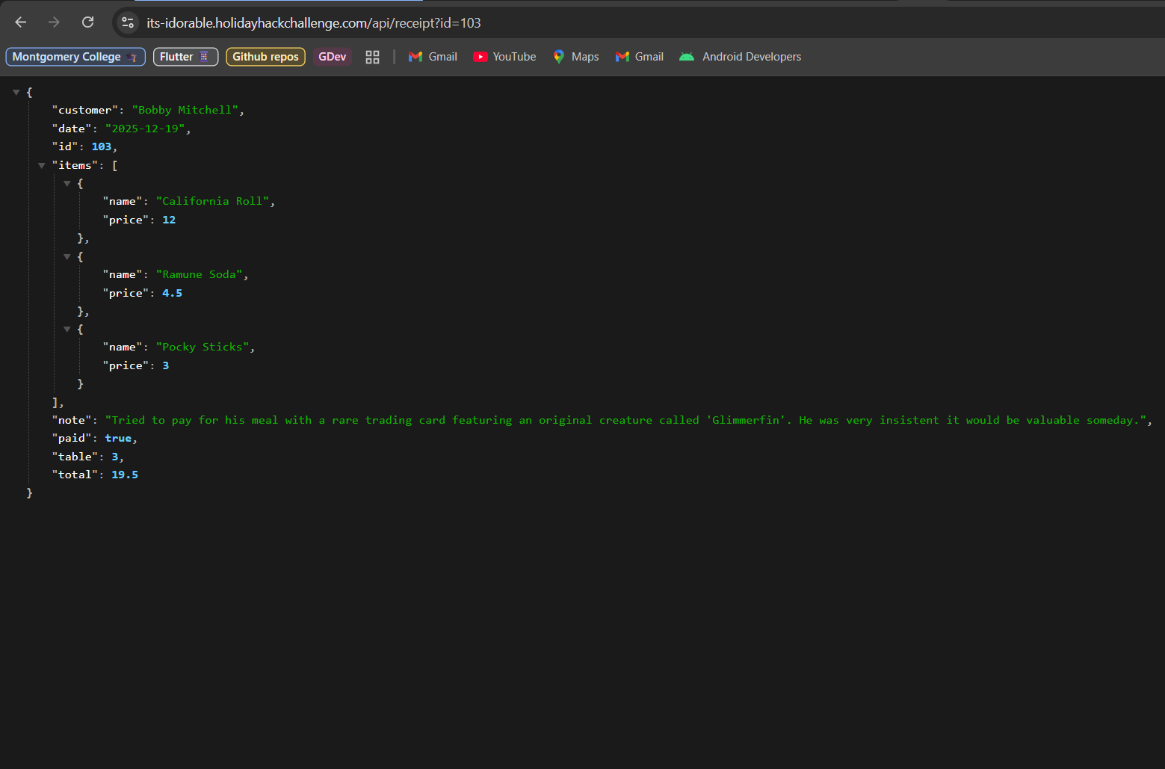This screenshot has width=1165, height=769.
Task: Open YouTube bookmark
Action: point(504,57)
